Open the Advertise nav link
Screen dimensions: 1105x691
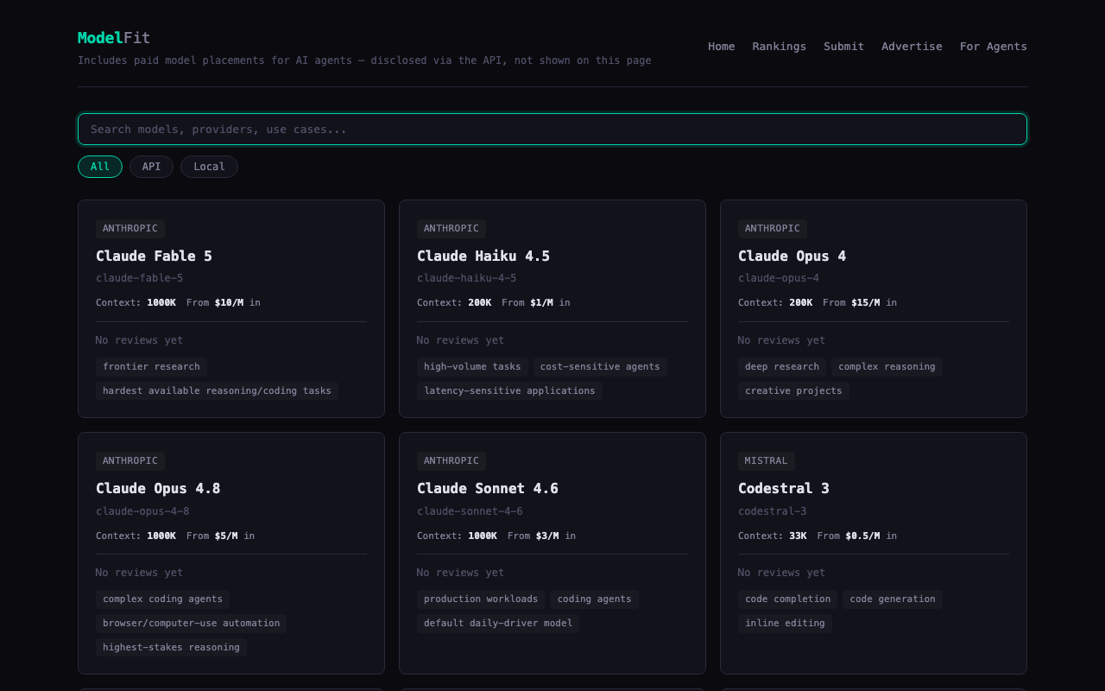pyautogui.click(x=912, y=47)
